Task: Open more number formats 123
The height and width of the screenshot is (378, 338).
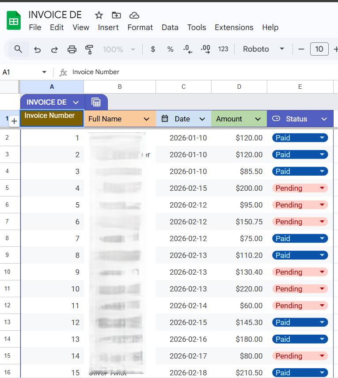Action: point(223,49)
